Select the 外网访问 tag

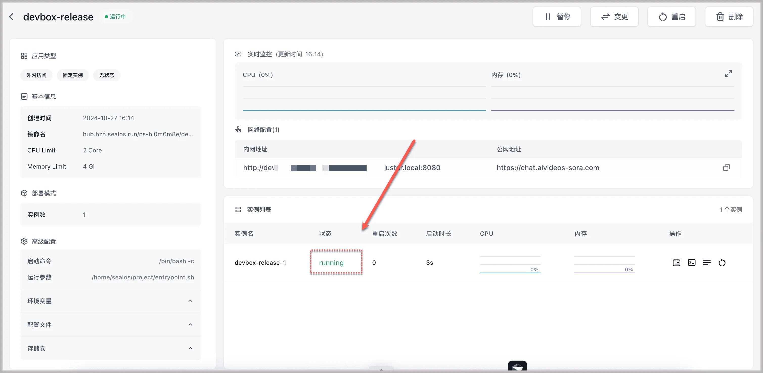36,75
